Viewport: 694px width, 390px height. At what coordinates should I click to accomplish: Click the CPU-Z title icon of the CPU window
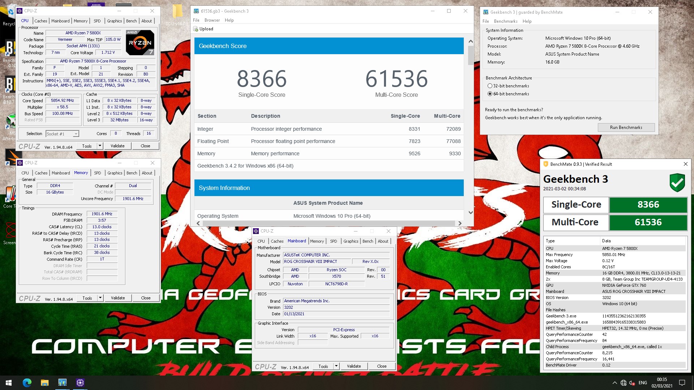[x=20, y=11]
